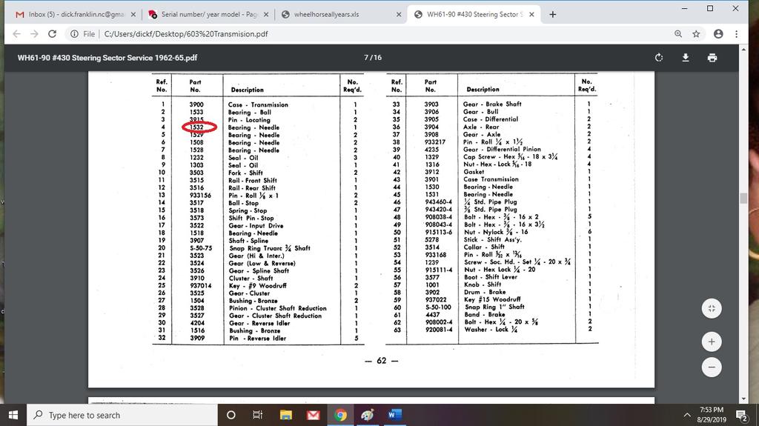Viewport: 759px width, 426px height.
Task: Rotate the PDF document clockwise
Action: 659,58
